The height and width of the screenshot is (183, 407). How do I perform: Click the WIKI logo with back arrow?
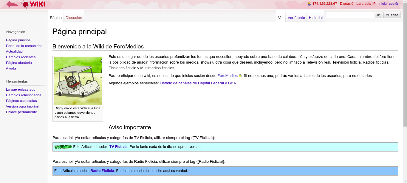tap(26, 4)
